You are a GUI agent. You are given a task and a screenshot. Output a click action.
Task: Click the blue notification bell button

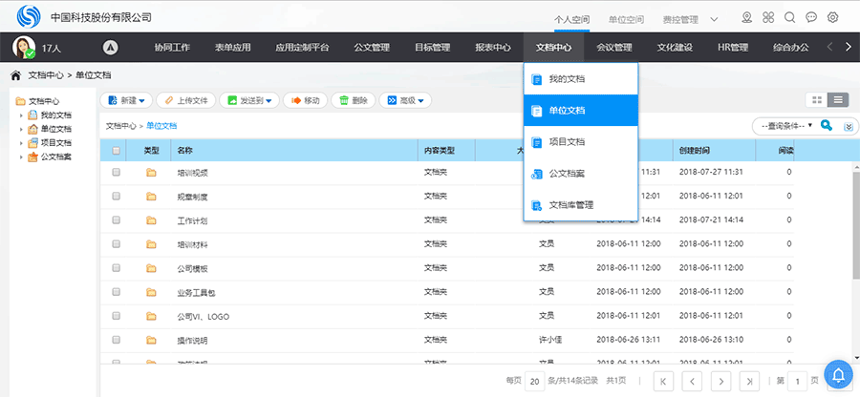838,374
